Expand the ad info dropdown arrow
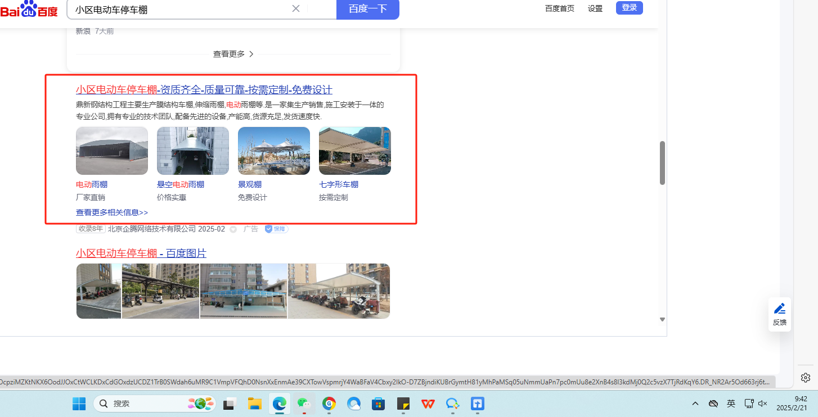Viewport: 818px width, 417px height. tap(233, 229)
